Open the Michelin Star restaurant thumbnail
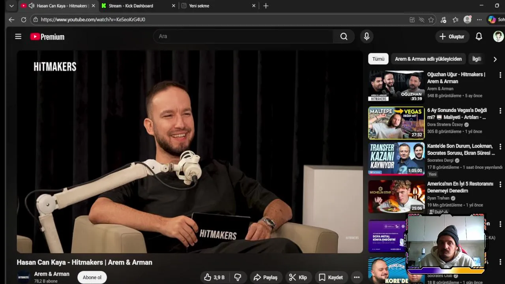The image size is (505, 284). point(397,196)
